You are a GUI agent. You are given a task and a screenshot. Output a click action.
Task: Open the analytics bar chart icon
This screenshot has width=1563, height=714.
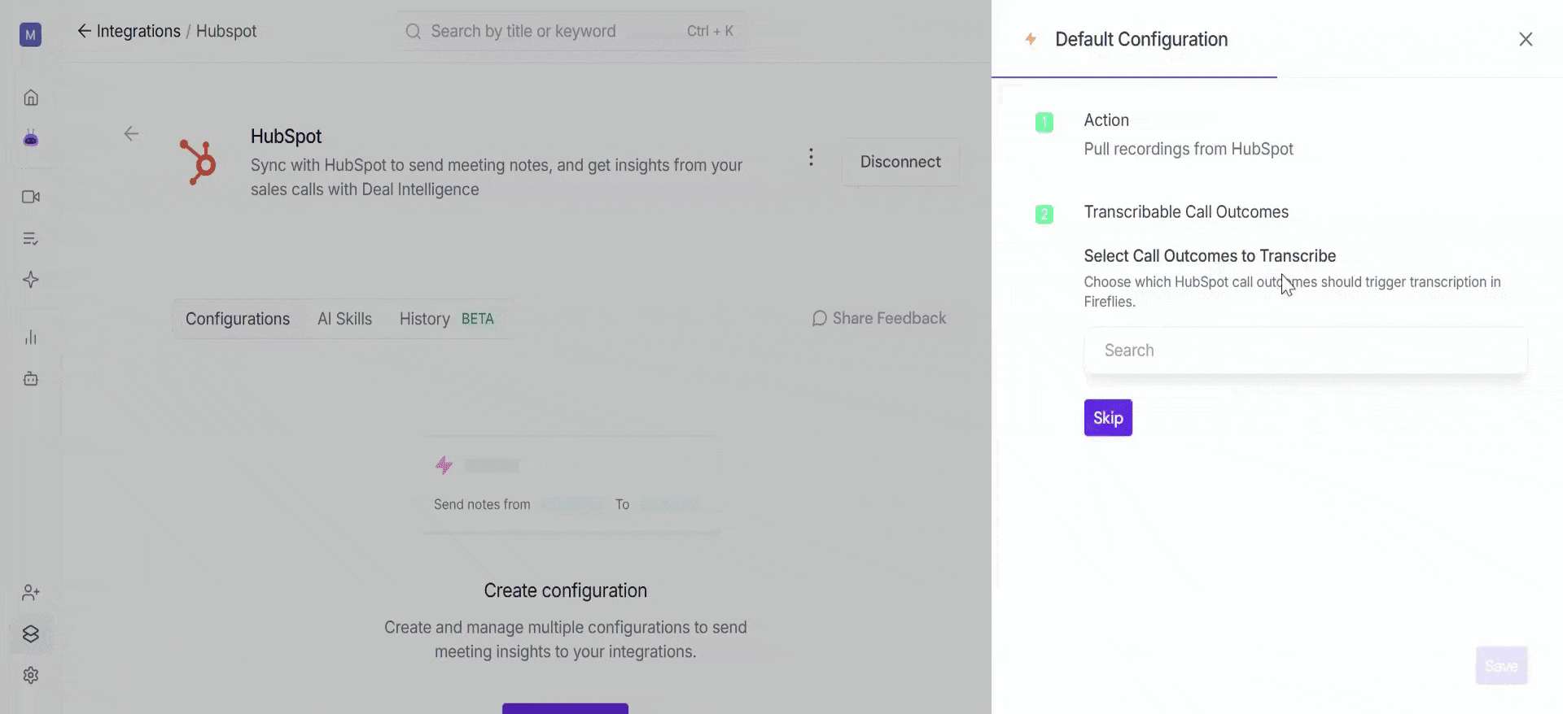click(31, 337)
